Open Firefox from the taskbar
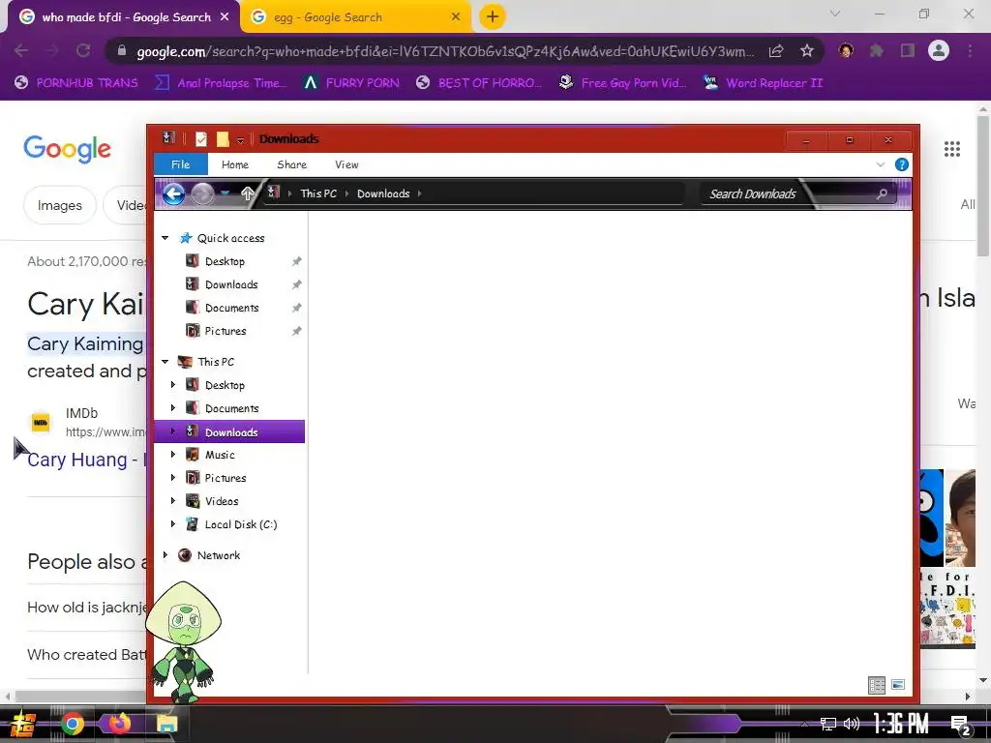991x743 pixels. coord(119,724)
